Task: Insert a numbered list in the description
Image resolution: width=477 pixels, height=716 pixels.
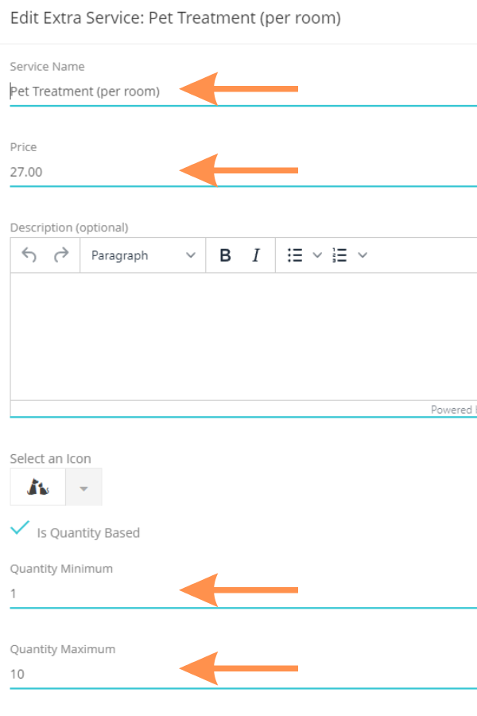Action: point(340,255)
